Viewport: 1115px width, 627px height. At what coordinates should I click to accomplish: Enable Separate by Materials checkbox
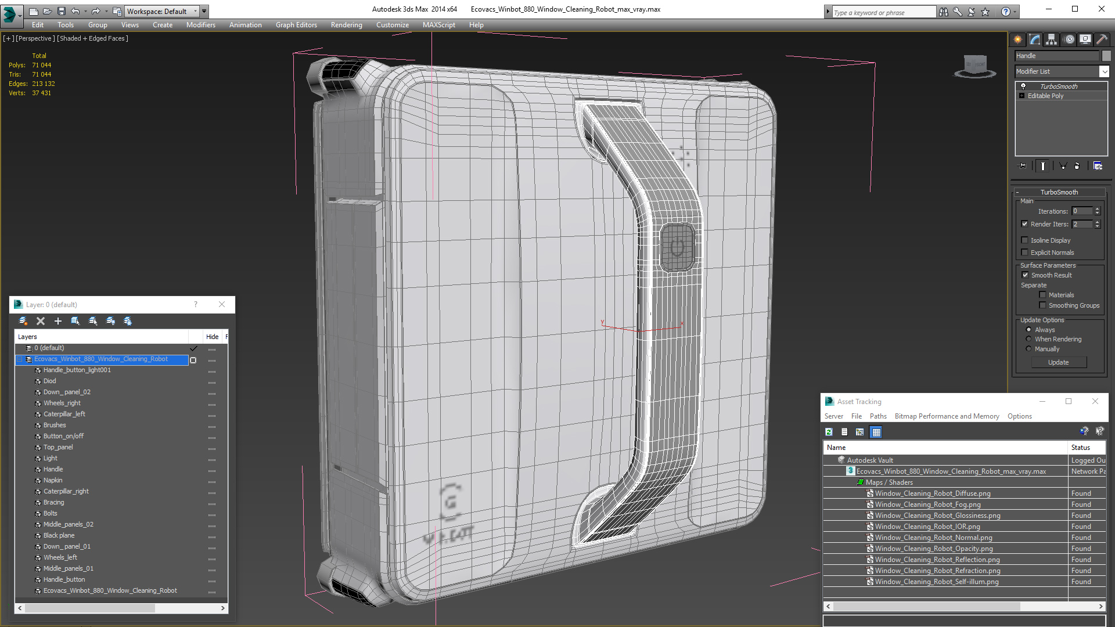tap(1042, 295)
